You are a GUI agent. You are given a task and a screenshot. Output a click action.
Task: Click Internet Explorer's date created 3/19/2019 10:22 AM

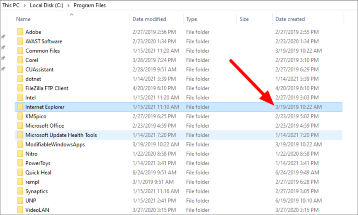(x=299, y=107)
